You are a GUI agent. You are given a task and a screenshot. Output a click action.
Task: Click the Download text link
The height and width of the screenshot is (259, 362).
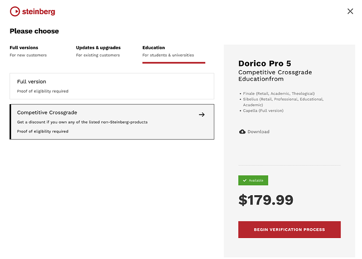coord(259,132)
